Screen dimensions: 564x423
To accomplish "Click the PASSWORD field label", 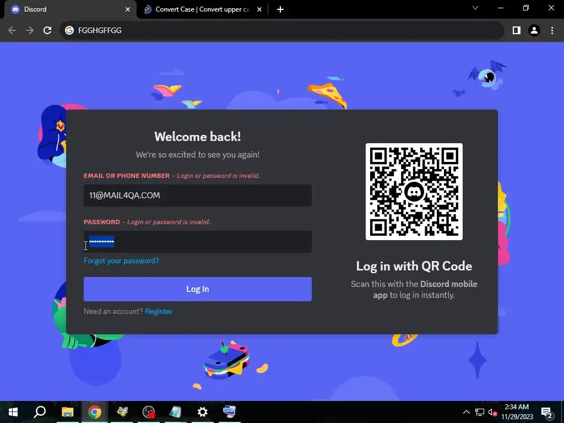I will [x=102, y=222].
